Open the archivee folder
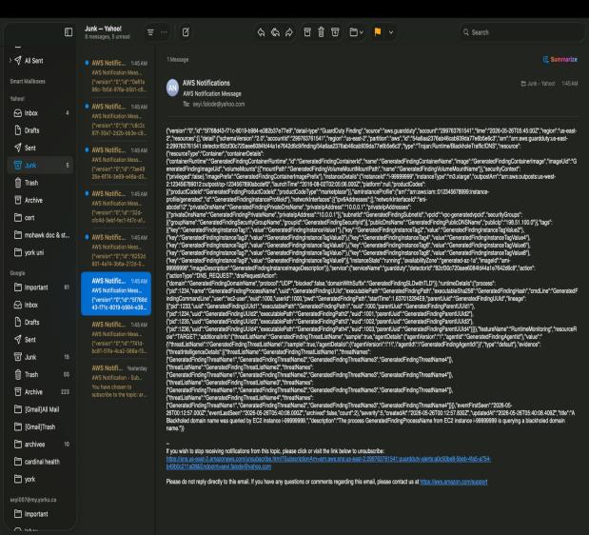 (41, 444)
